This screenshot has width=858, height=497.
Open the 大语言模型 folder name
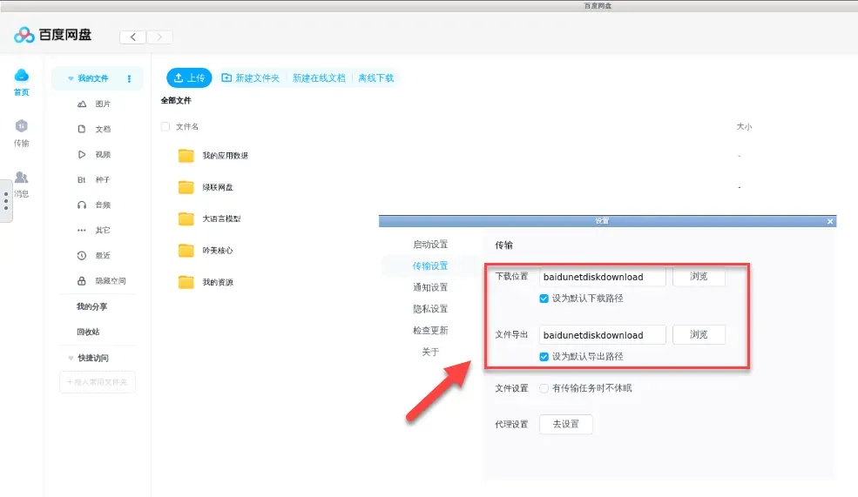click(x=221, y=218)
